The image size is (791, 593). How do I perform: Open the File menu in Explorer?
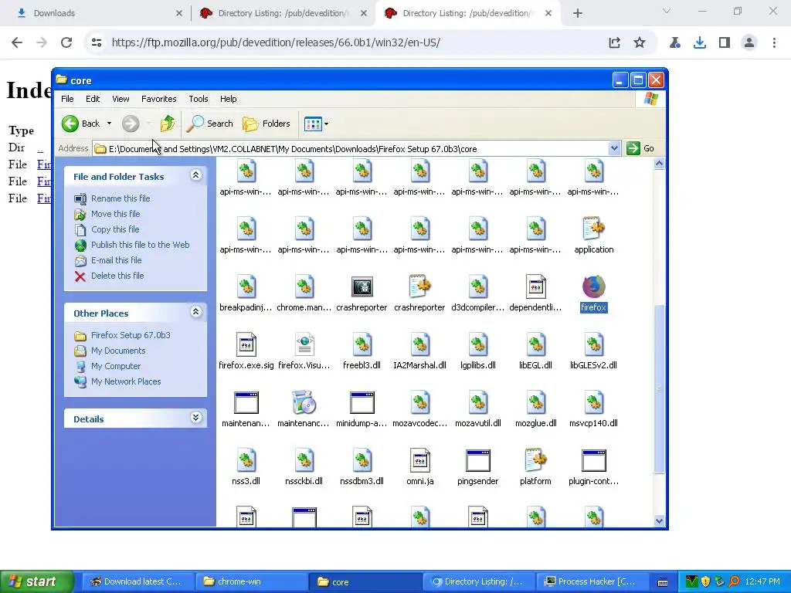[67, 99]
